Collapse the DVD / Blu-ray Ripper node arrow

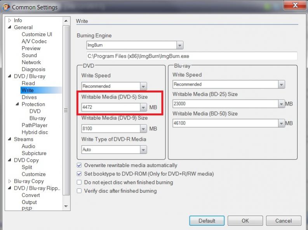(9, 188)
